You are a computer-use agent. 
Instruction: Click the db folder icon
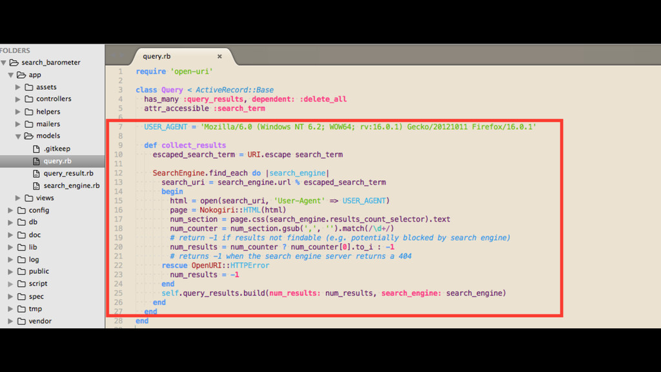point(21,222)
